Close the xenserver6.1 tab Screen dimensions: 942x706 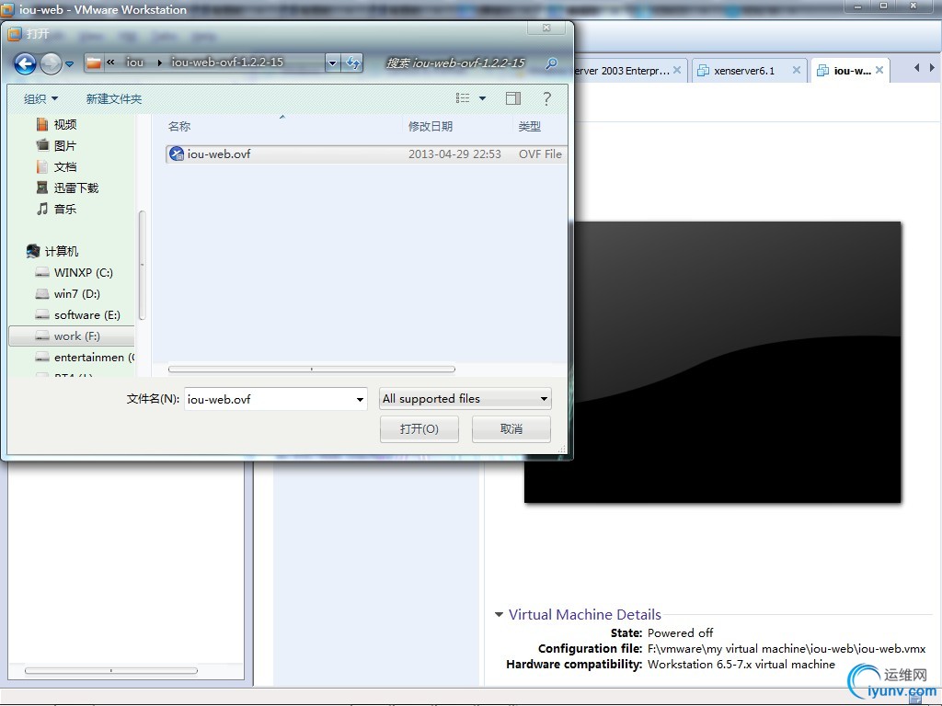coord(796,70)
